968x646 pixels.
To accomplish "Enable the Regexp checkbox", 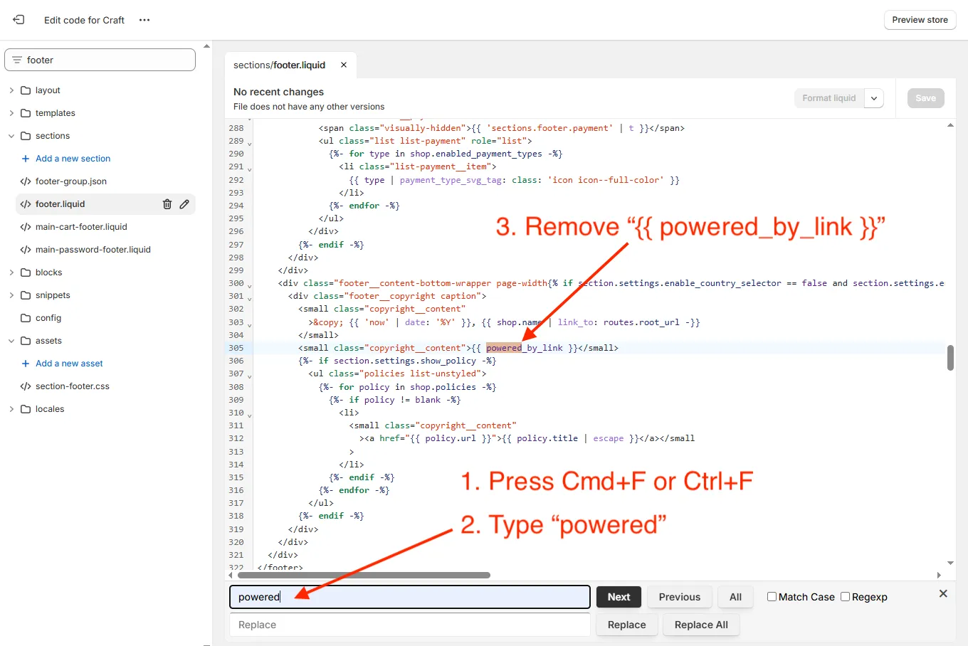I will 845,596.
